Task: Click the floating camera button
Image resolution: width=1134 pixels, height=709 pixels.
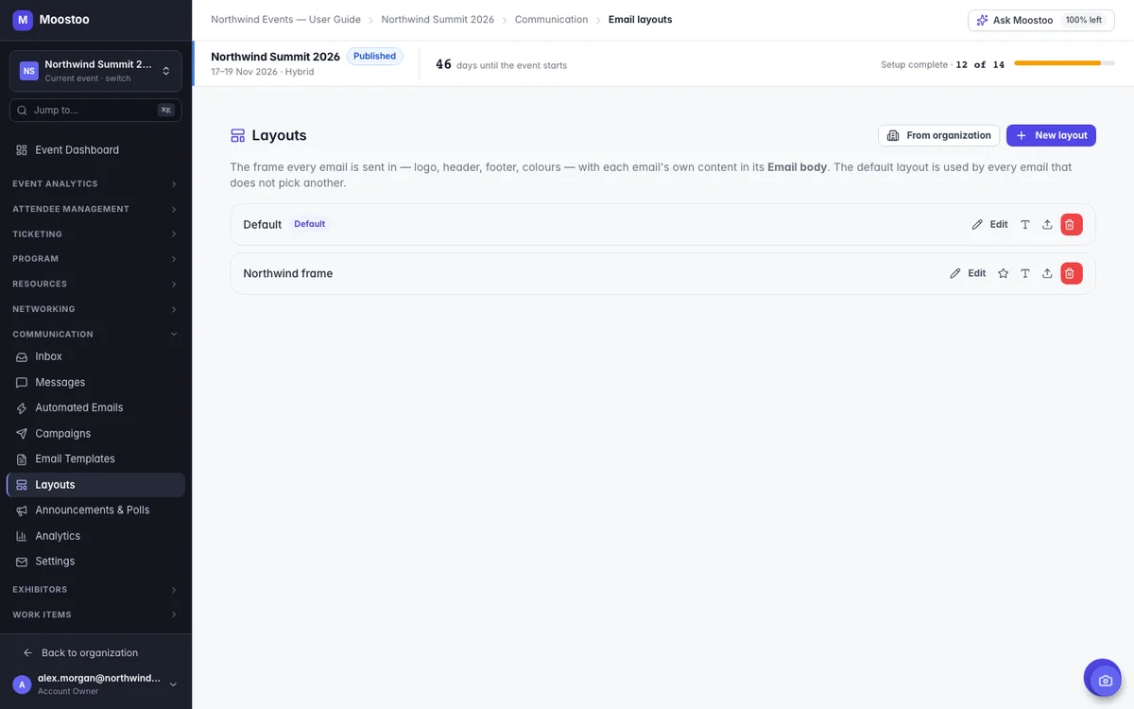Action: pos(1103,679)
